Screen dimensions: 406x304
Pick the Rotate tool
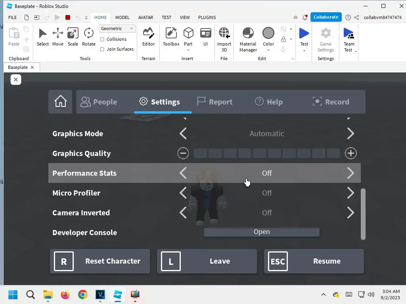click(88, 37)
